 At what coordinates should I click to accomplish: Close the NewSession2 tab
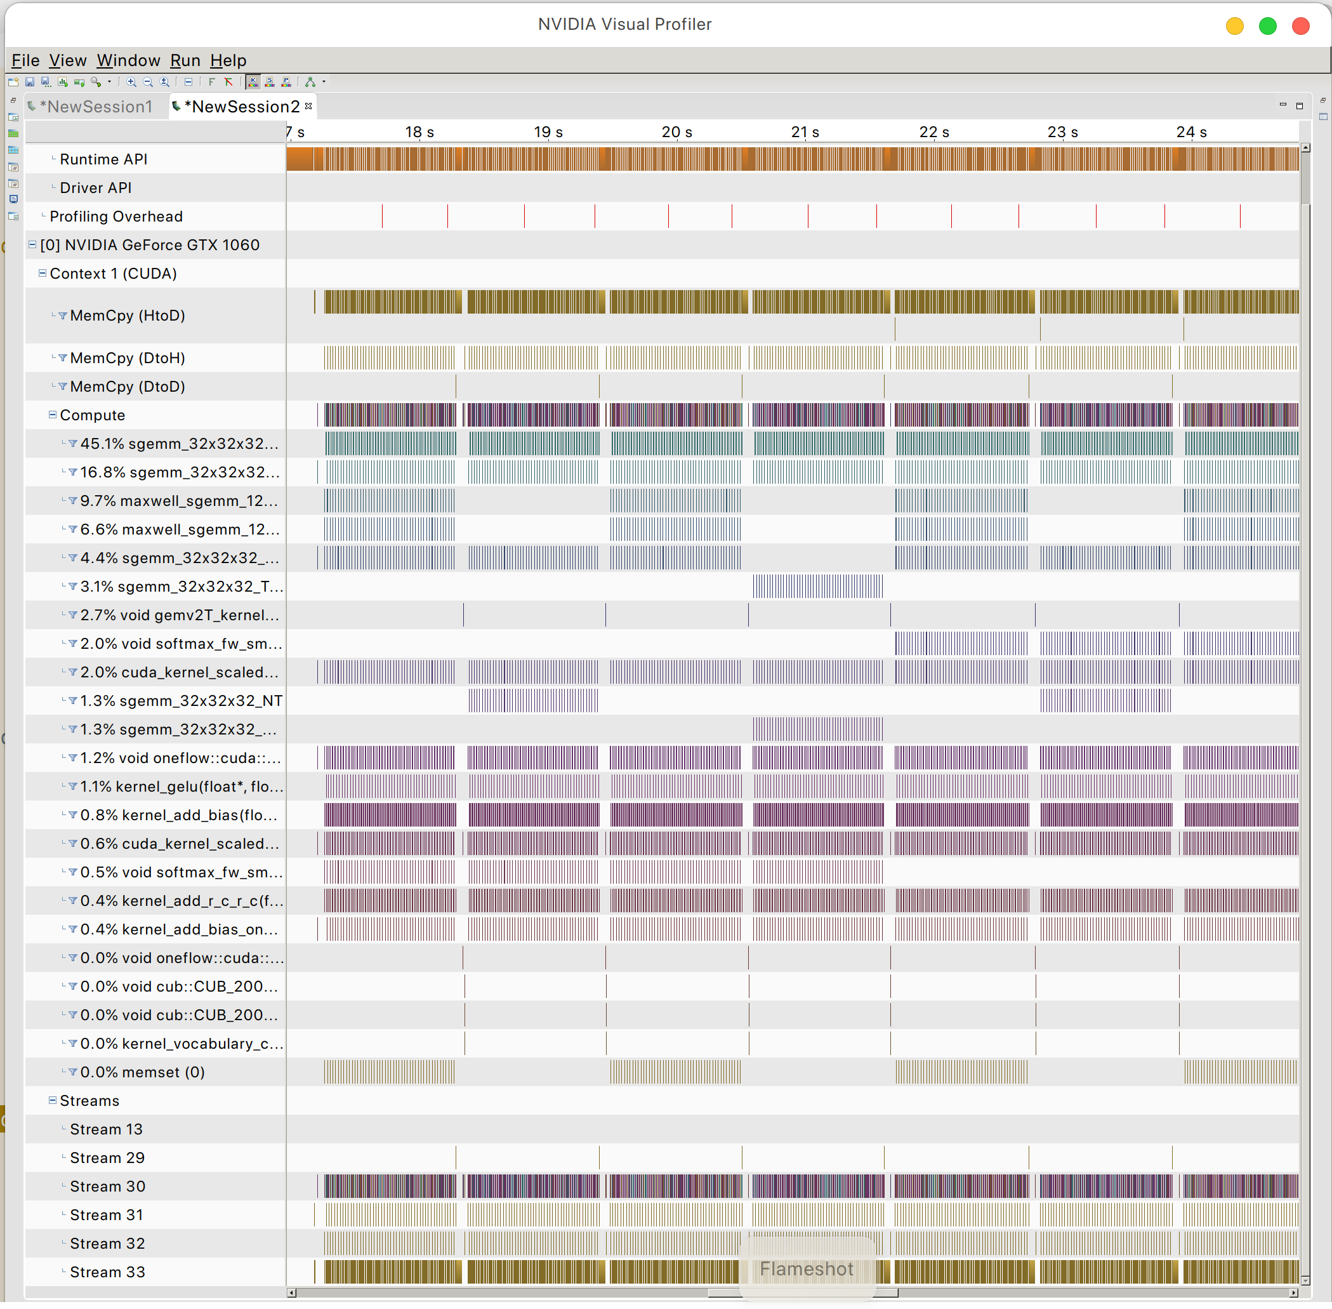coord(308,106)
